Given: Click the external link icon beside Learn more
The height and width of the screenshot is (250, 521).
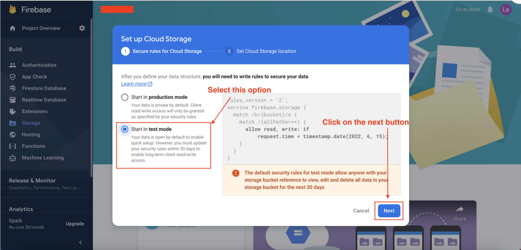Looking at the screenshot, I should click(x=150, y=84).
